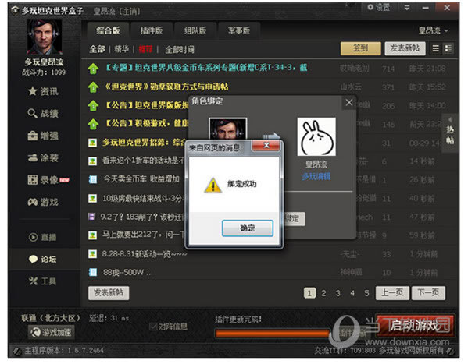Open the 直播 live stream section
Image resolution: width=468 pixels, height=364 pixels.
(x=42, y=237)
